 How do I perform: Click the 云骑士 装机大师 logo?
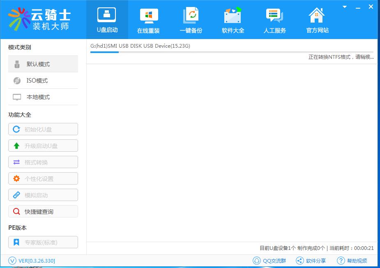click(39, 19)
